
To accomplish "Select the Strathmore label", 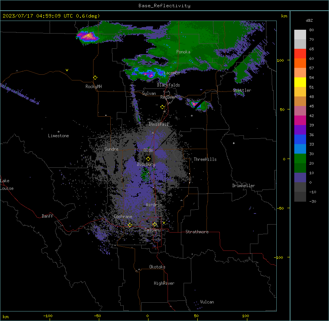I will 197,232.
